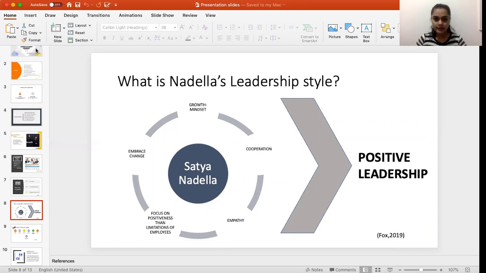This screenshot has width=486, height=273.
Task: Click the Save icon in title bar
Action: 77,5
